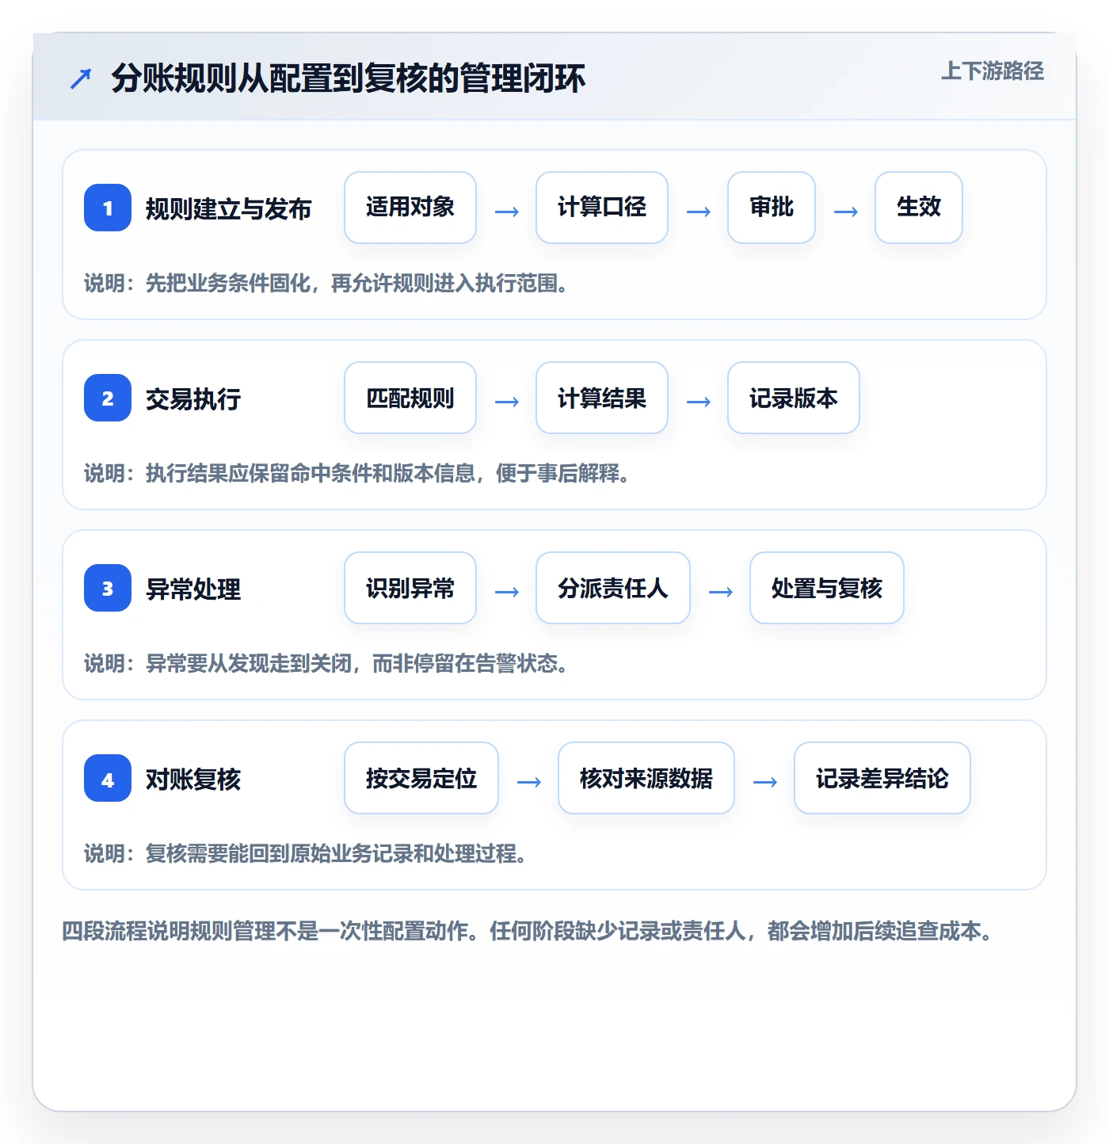Viewport: 1109px width, 1144px height.
Task: Select the 核对来源数据 step box
Action: [646, 778]
